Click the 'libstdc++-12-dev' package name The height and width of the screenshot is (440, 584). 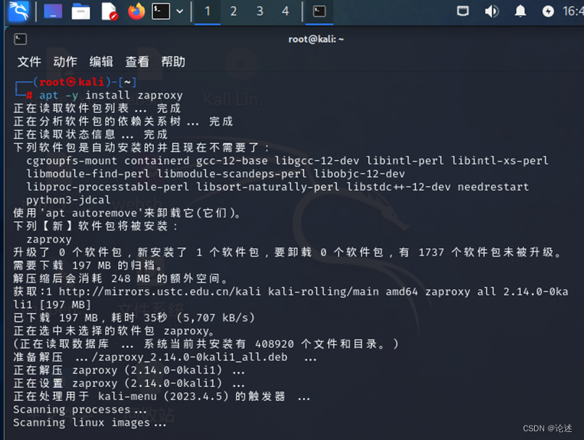pyautogui.click(x=399, y=187)
